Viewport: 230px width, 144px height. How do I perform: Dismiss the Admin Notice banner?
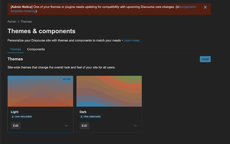(205, 7)
